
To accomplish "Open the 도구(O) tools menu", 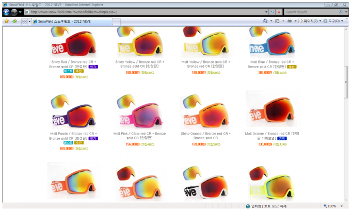I will [333, 21].
